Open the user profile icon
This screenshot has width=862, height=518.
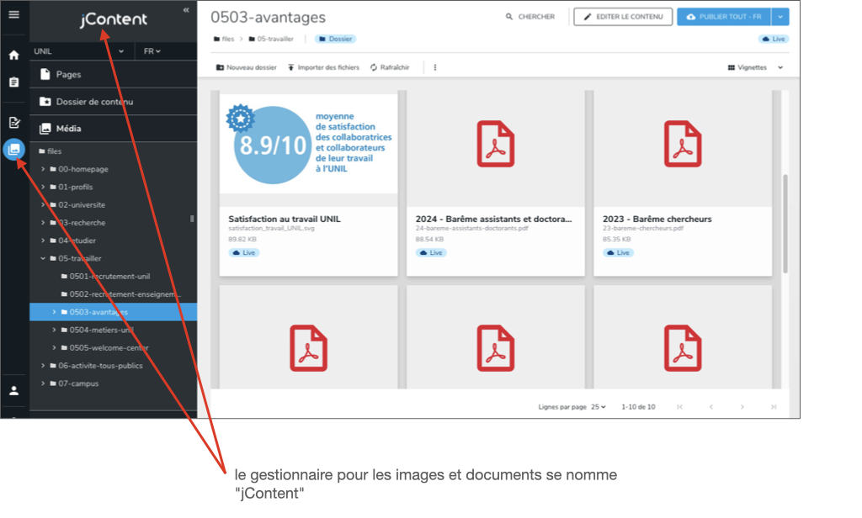pos(13,390)
